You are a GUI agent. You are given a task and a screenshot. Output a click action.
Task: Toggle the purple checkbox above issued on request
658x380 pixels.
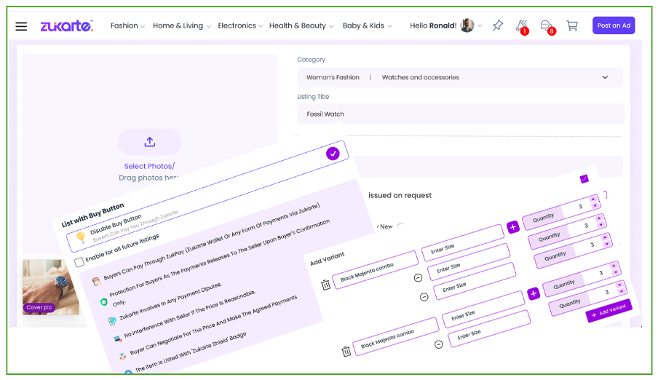click(x=584, y=179)
